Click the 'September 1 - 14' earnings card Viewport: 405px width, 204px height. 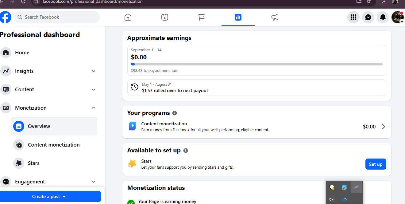[257, 60]
